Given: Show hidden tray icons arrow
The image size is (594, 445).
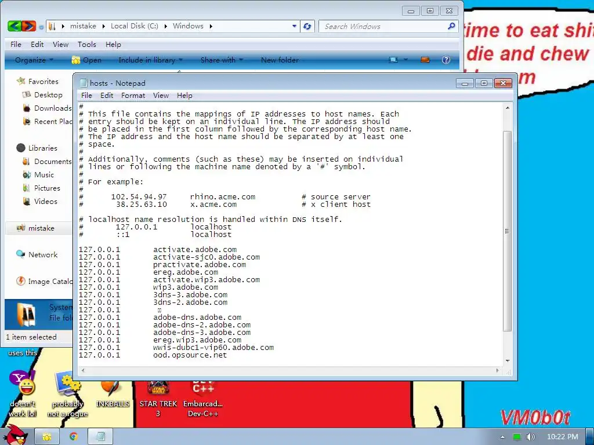Looking at the screenshot, I should pyautogui.click(x=502, y=437).
